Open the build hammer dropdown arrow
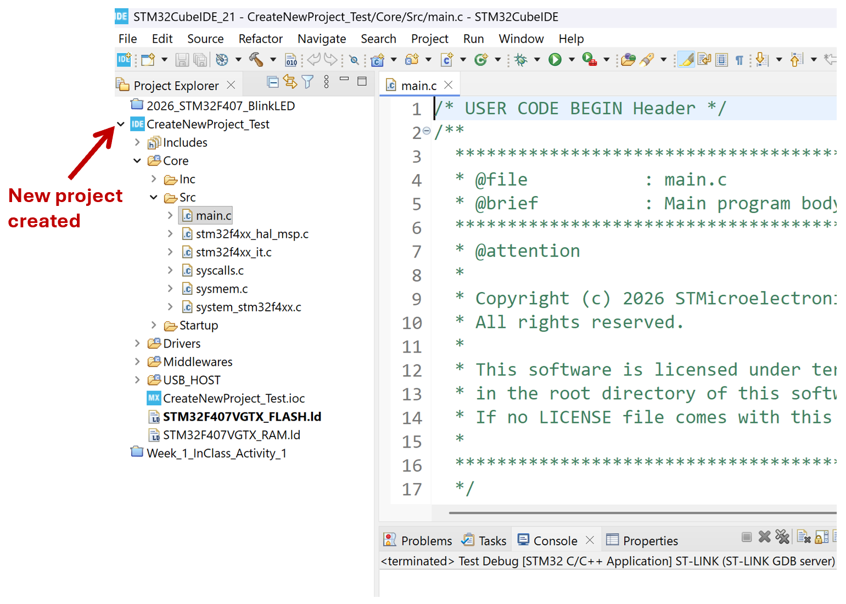This screenshot has height=604, width=846. pos(273,59)
